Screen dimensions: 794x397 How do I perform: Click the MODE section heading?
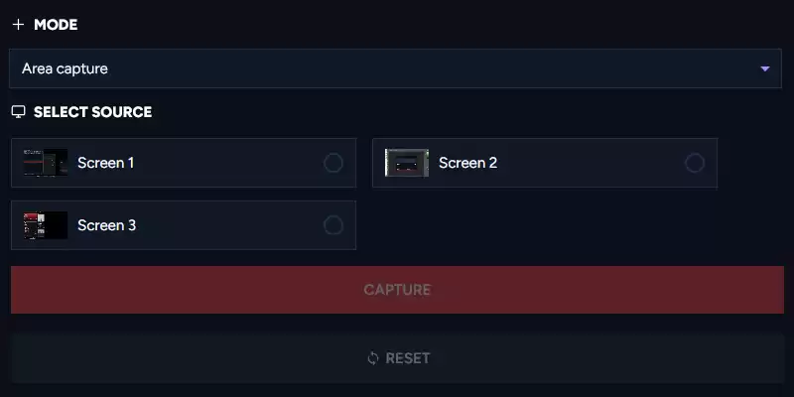56,25
